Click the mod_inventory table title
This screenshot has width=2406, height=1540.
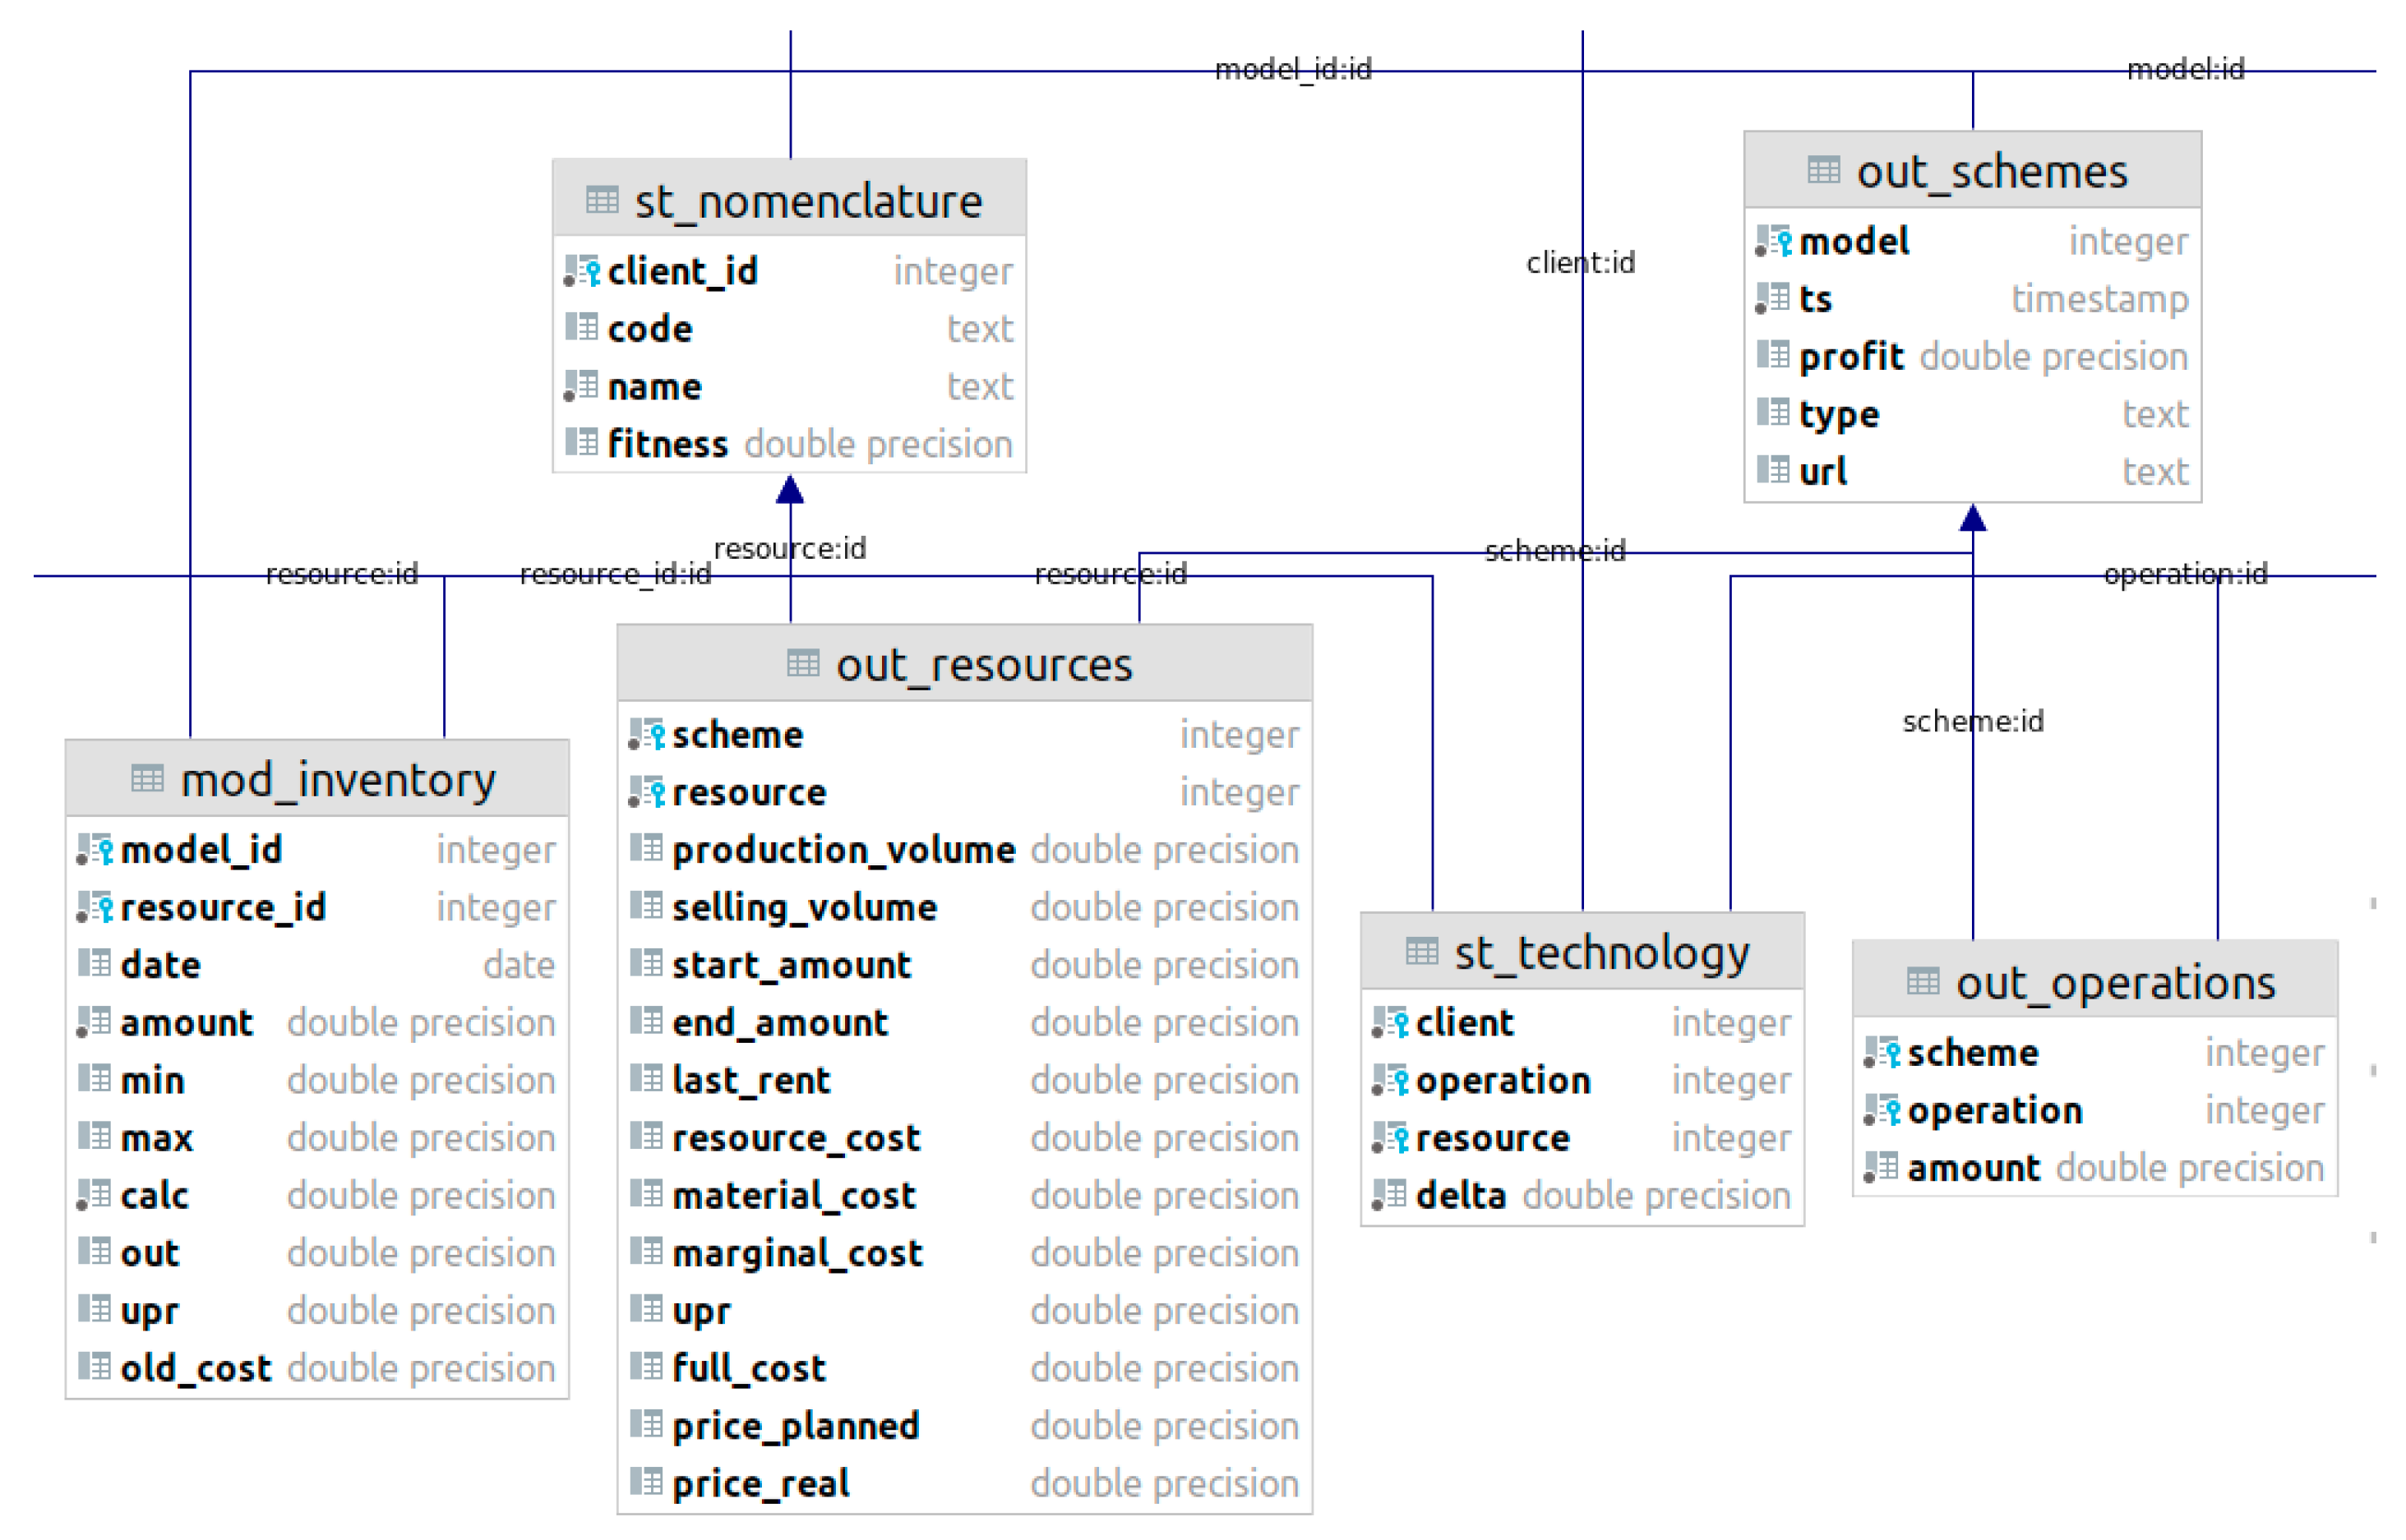337,779
